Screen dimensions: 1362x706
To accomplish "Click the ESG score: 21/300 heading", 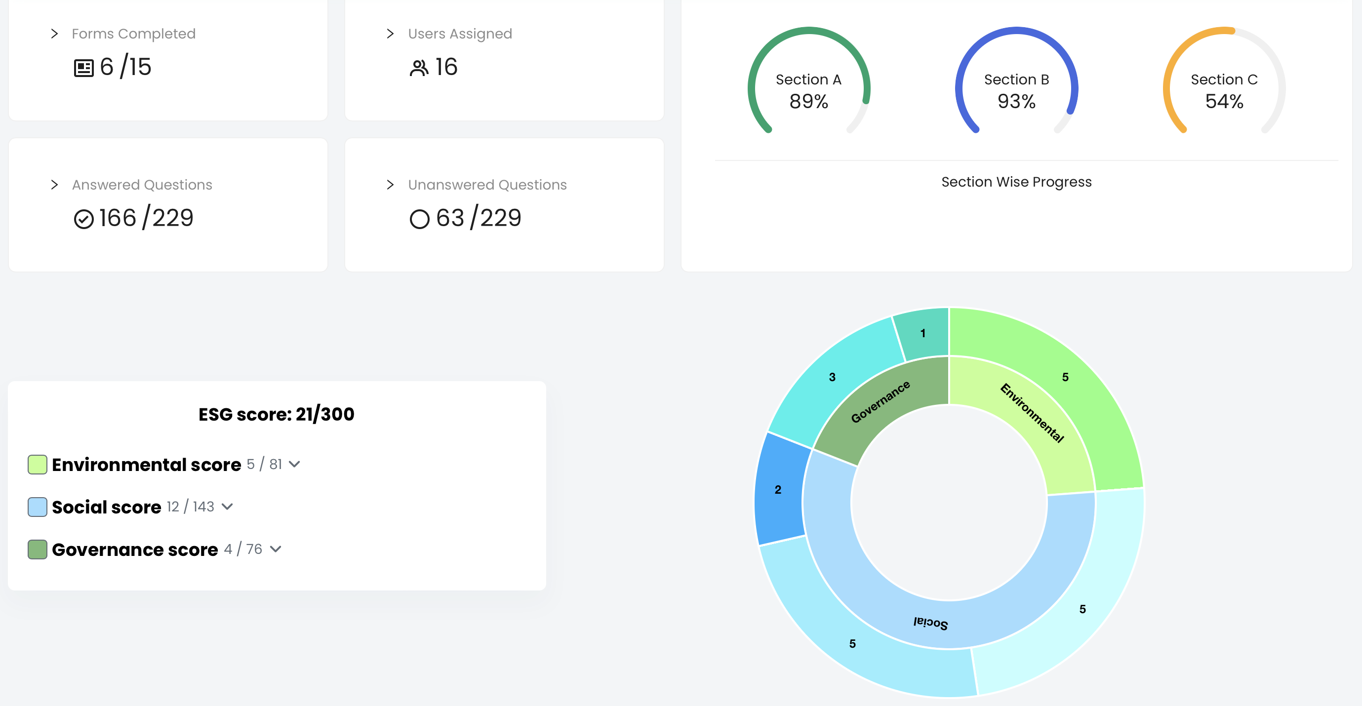I will pyautogui.click(x=277, y=414).
